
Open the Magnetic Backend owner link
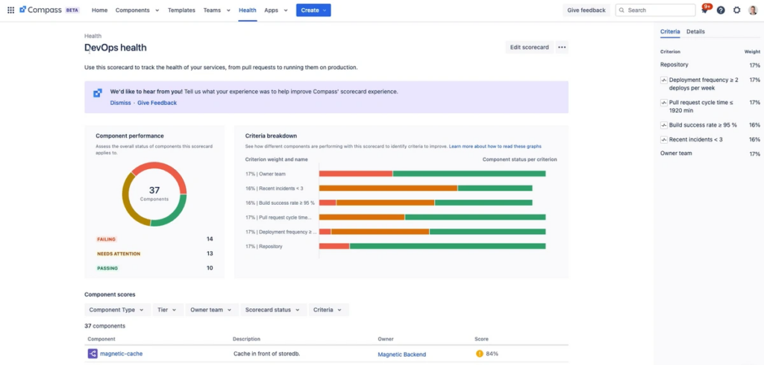pos(401,354)
